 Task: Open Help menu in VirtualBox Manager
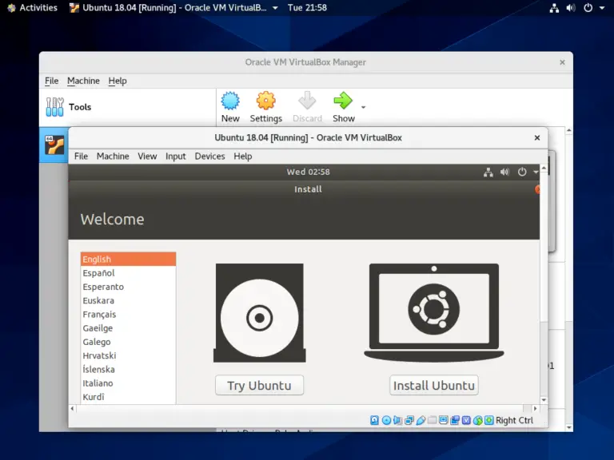(x=118, y=81)
